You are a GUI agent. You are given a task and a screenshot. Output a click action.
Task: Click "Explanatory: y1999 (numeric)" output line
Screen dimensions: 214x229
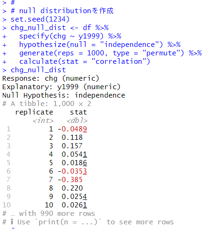coord(61,87)
